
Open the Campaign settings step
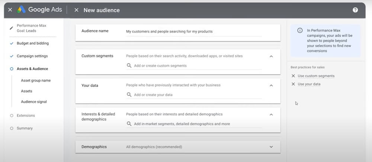[x=32, y=56]
